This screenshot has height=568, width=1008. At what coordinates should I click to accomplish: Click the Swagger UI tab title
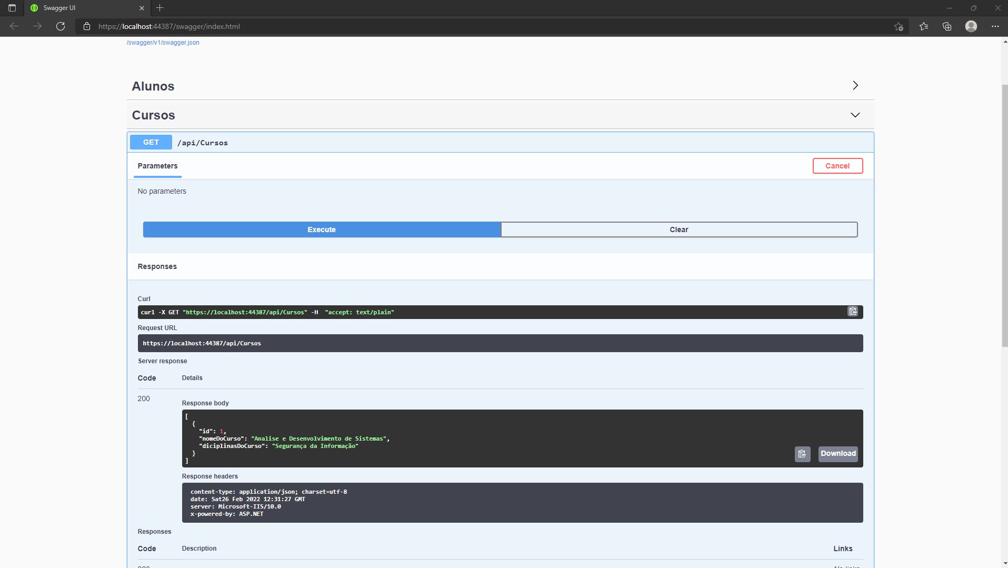point(59,8)
